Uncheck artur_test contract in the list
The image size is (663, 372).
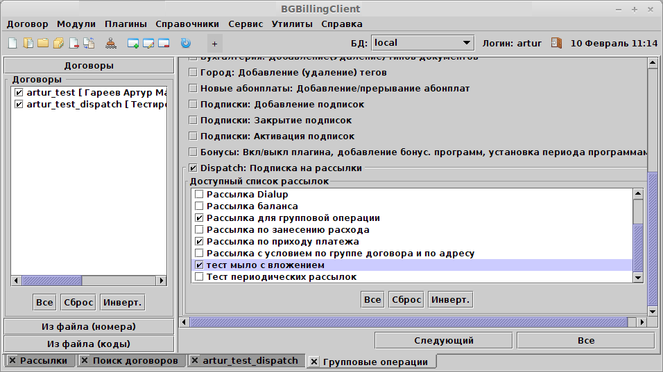tap(19, 93)
